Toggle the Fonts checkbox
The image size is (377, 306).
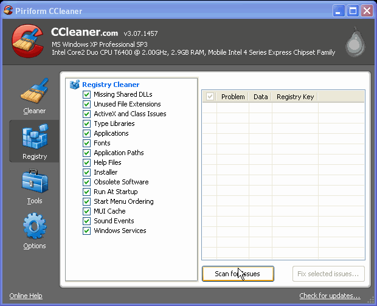tap(86, 143)
